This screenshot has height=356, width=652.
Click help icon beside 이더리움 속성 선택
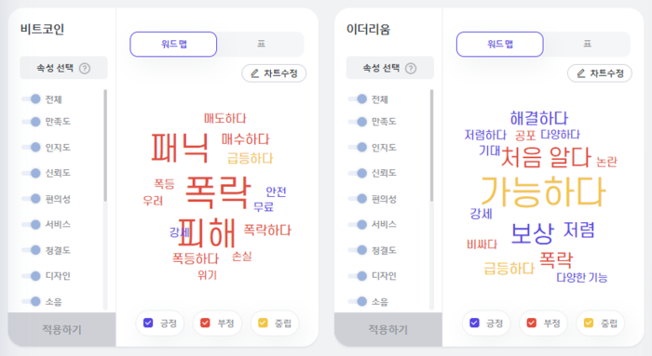click(411, 68)
